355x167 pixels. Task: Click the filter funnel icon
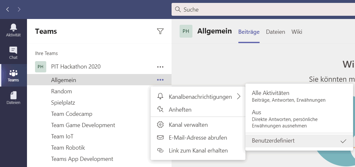[160, 31]
